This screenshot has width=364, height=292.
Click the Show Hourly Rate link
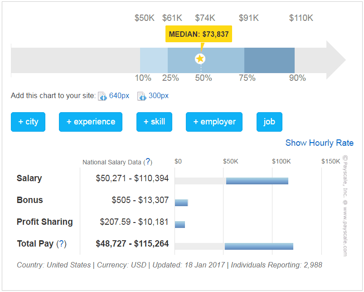[x=320, y=143]
